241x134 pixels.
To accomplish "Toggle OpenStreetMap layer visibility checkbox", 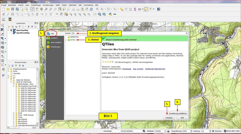I will coord(11,33).
